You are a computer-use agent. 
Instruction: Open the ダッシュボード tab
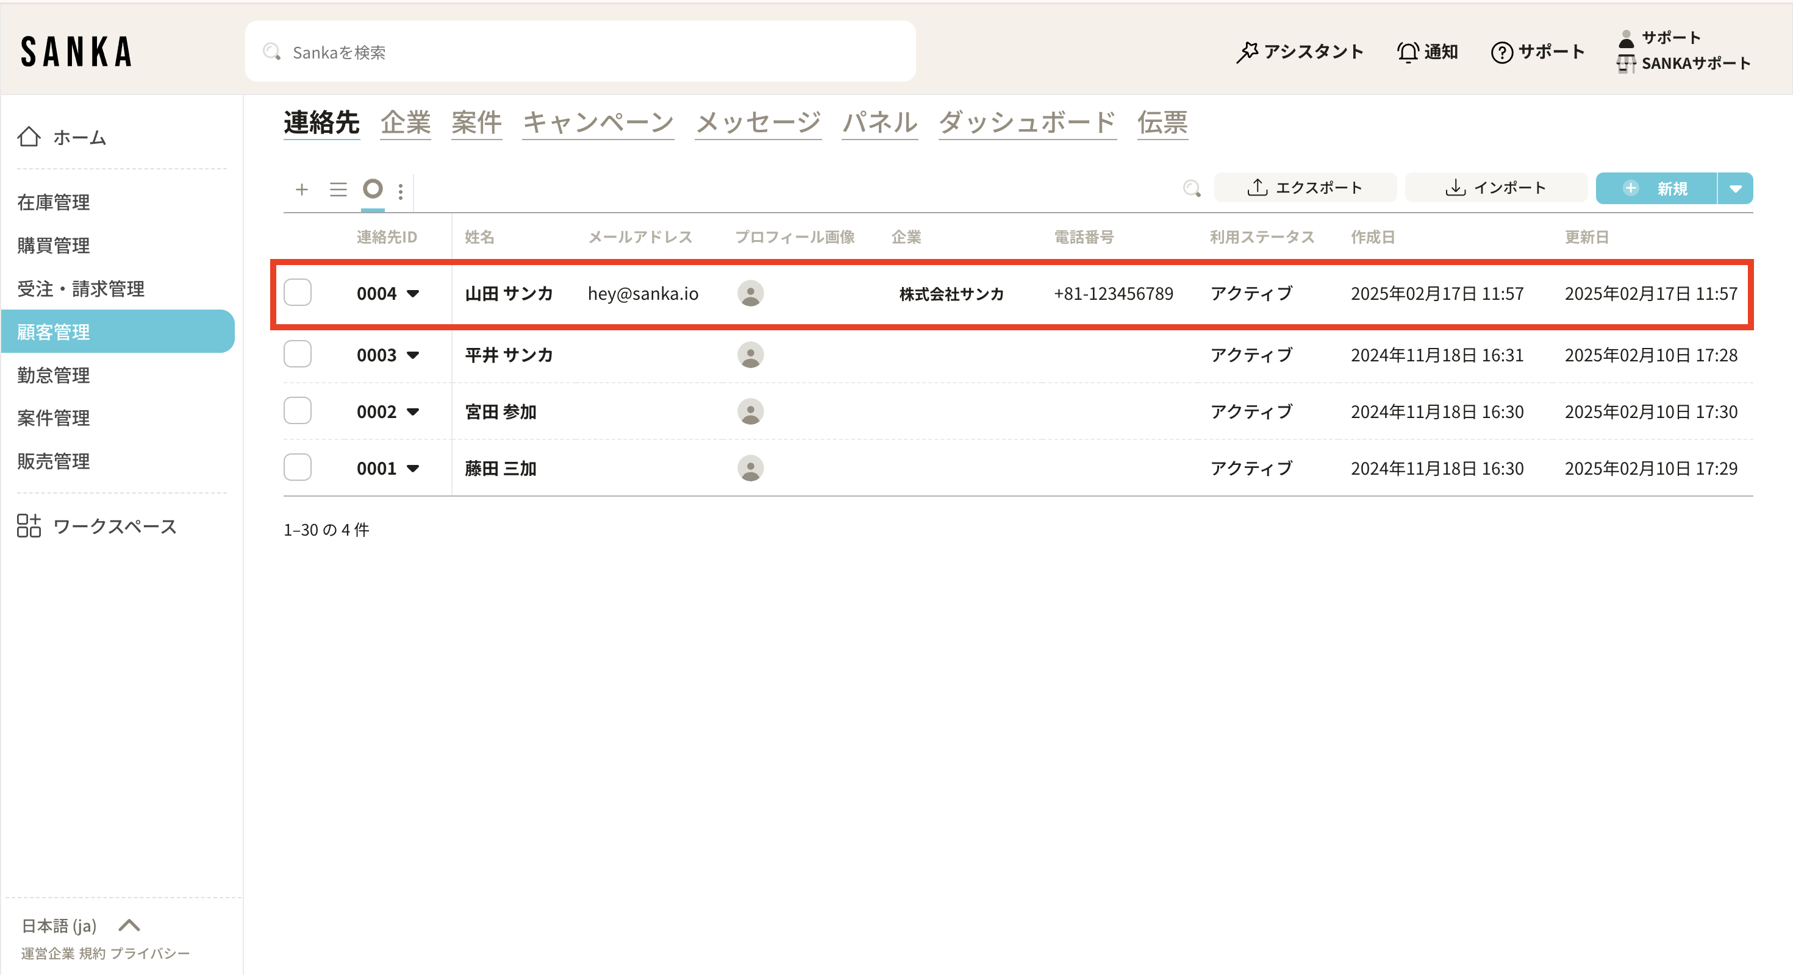(1026, 122)
